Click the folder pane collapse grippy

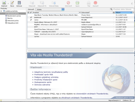(x=26, y=53)
